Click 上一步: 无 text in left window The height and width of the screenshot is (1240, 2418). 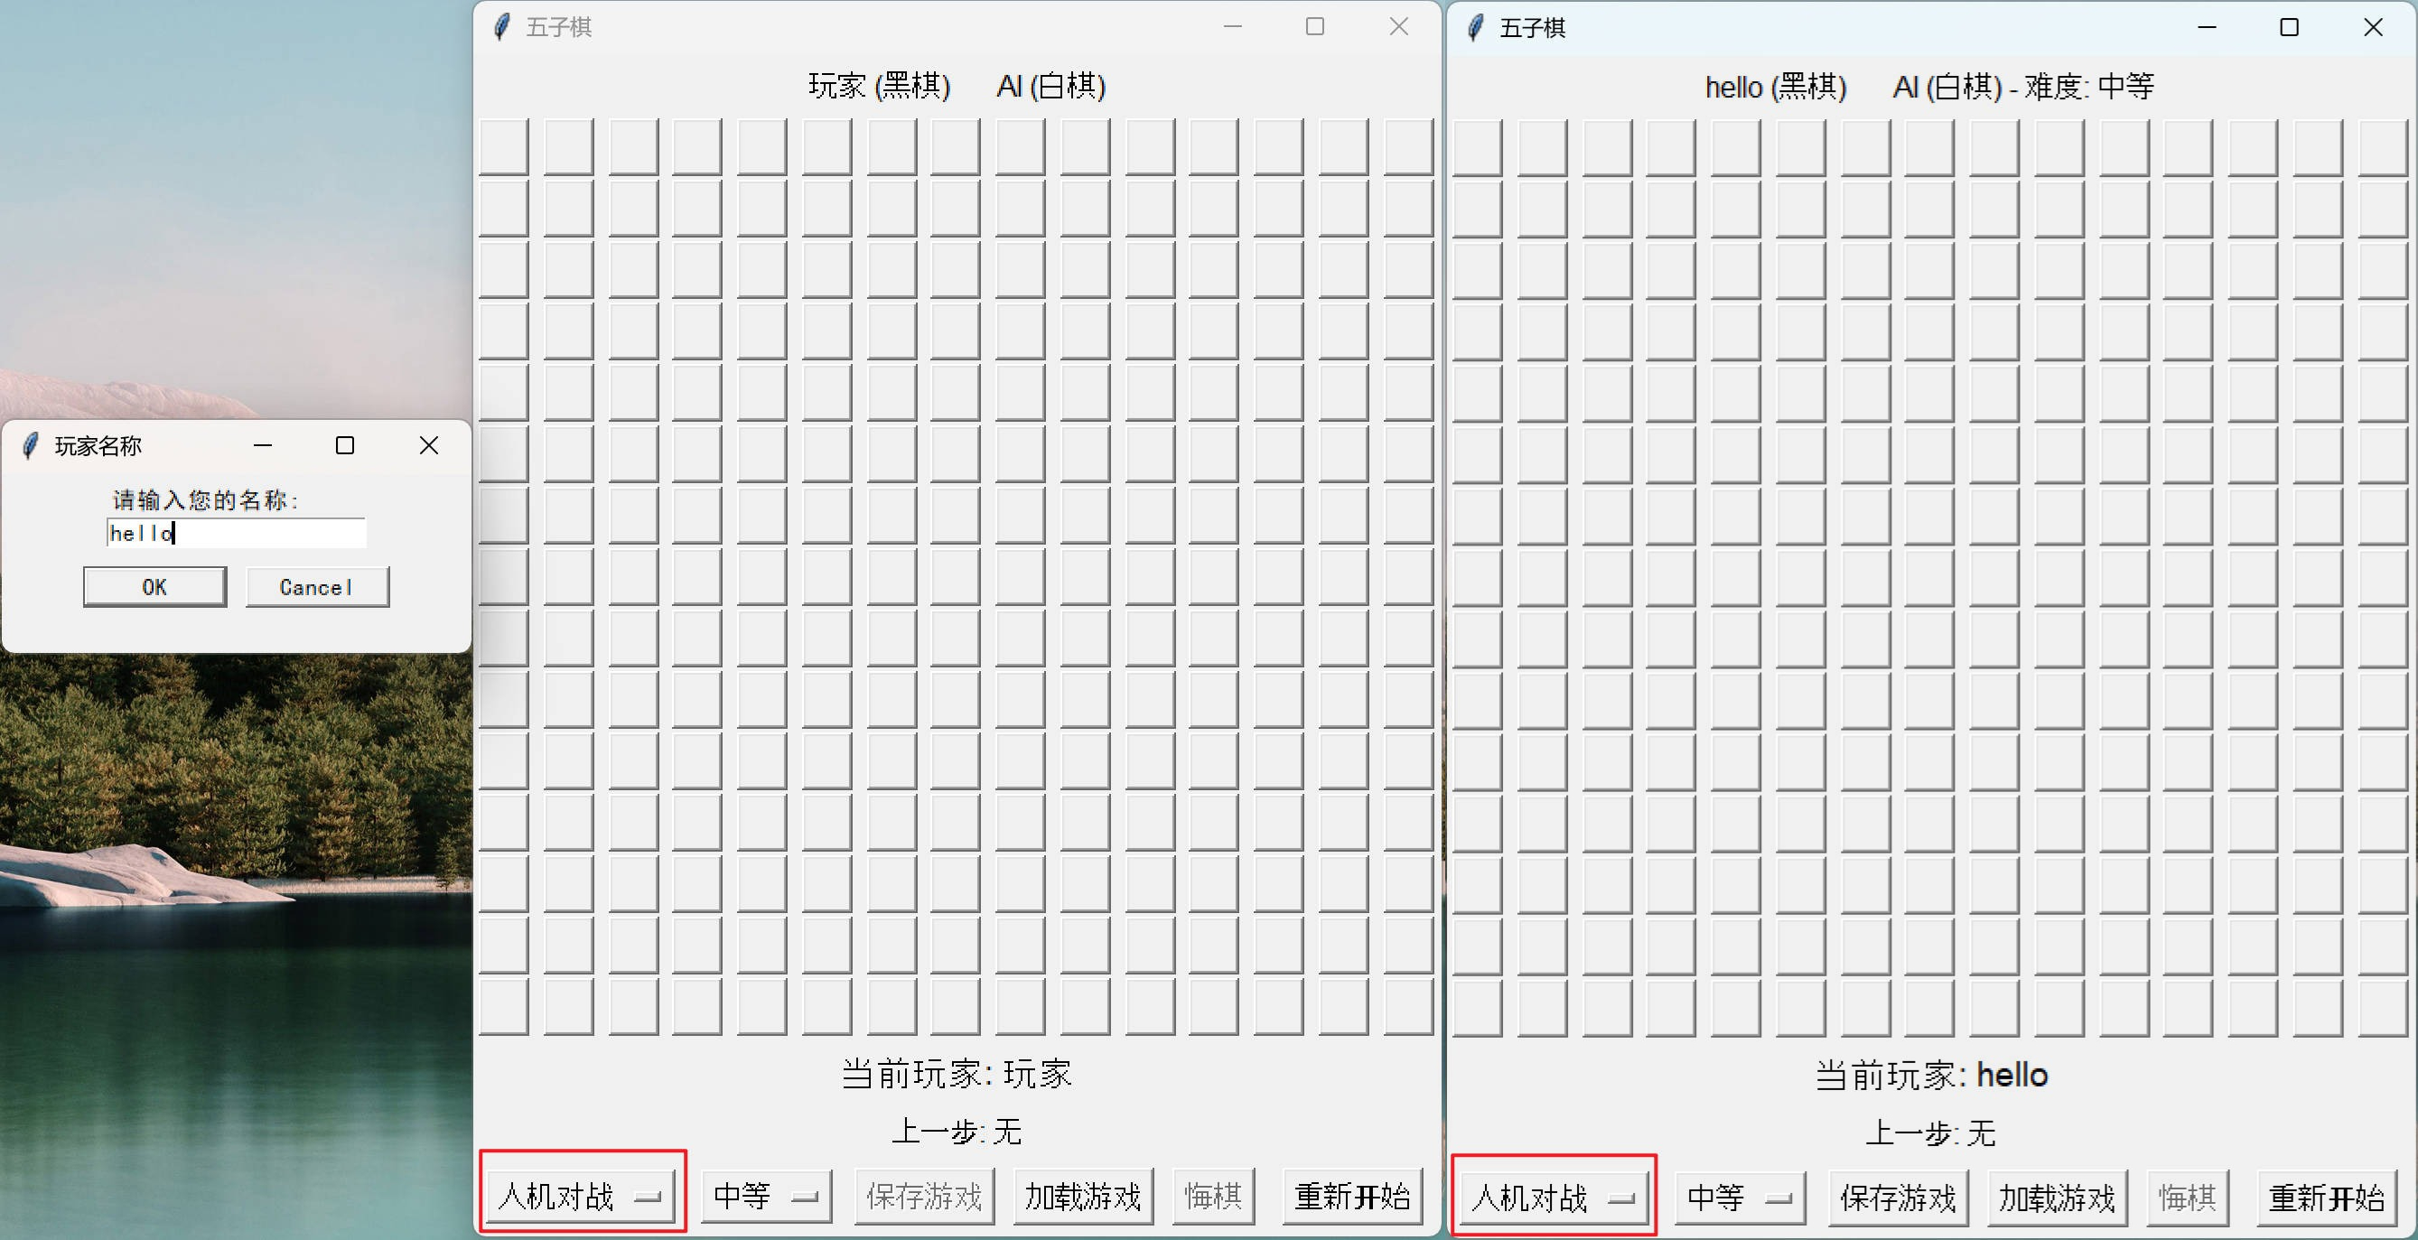click(x=957, y=1131)
